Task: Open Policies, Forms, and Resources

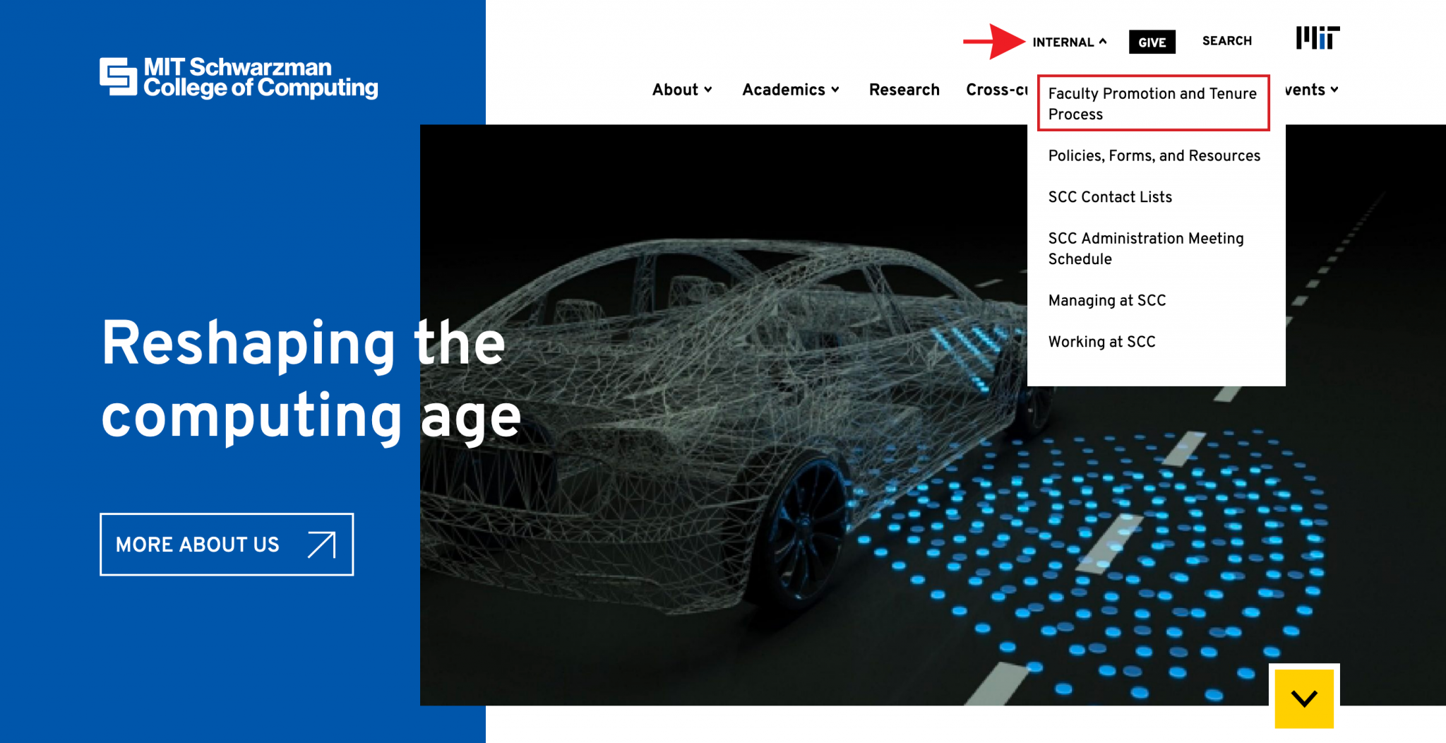Action: pyautogui.click(x=1154, y=155)
